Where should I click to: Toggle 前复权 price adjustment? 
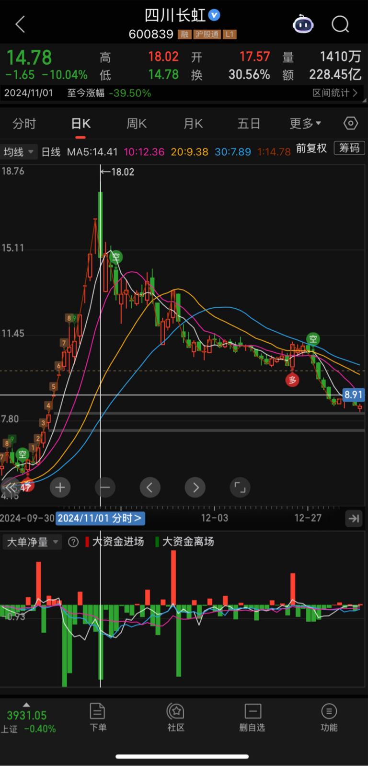coord(311,148)
